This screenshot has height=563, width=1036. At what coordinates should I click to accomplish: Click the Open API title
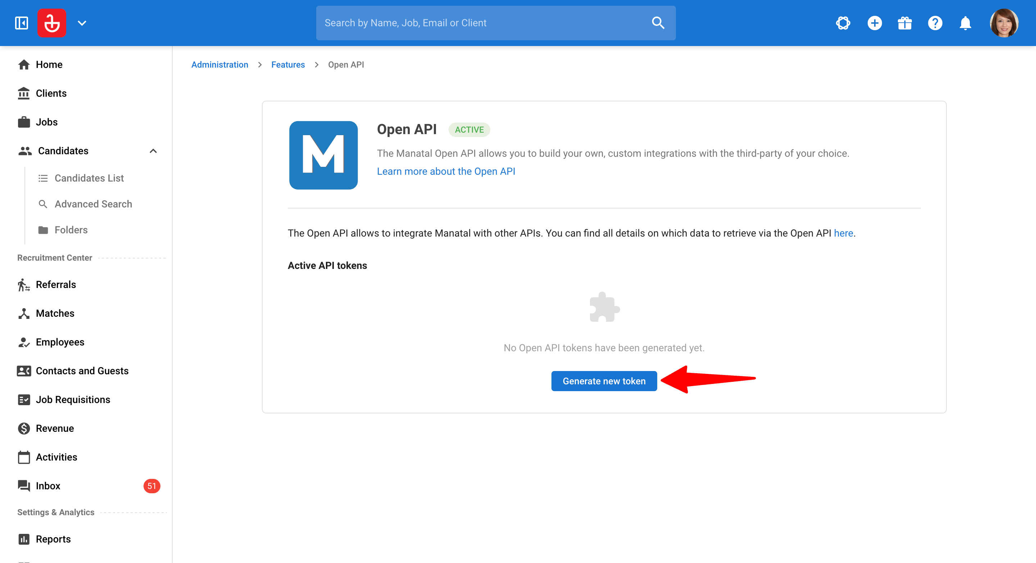406,129
